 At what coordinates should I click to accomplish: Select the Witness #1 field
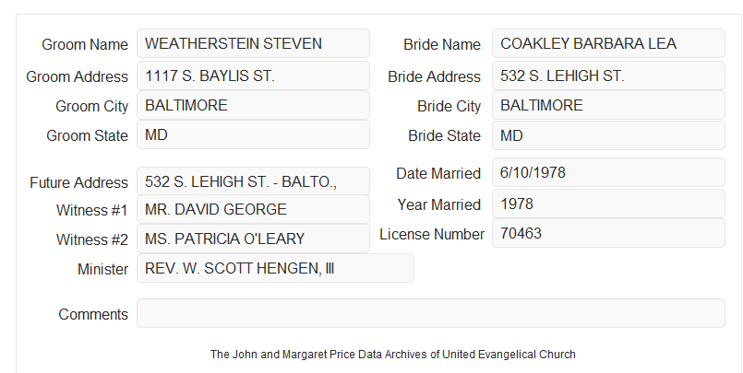(253, 209)
